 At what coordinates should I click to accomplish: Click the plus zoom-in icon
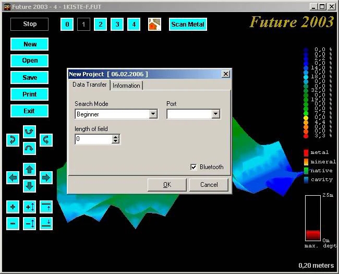(x=13, y=207)
